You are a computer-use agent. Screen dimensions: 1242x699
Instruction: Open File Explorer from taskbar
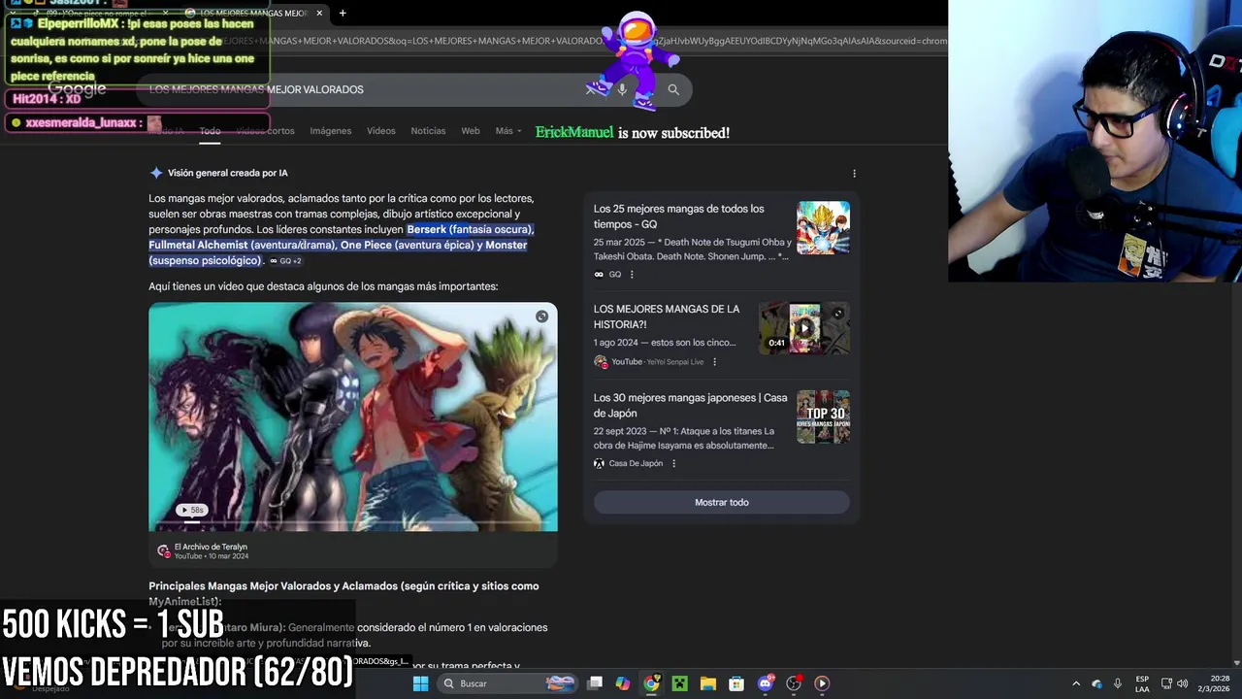pyautogui.click(x=708, y=683)
